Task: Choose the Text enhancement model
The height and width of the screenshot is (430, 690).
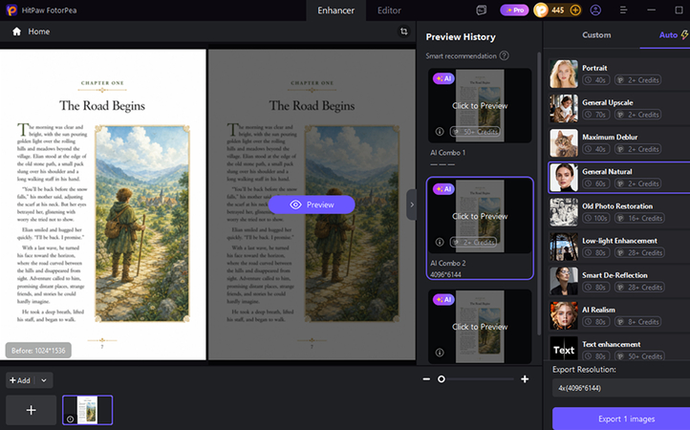Action: pos(619,349)
